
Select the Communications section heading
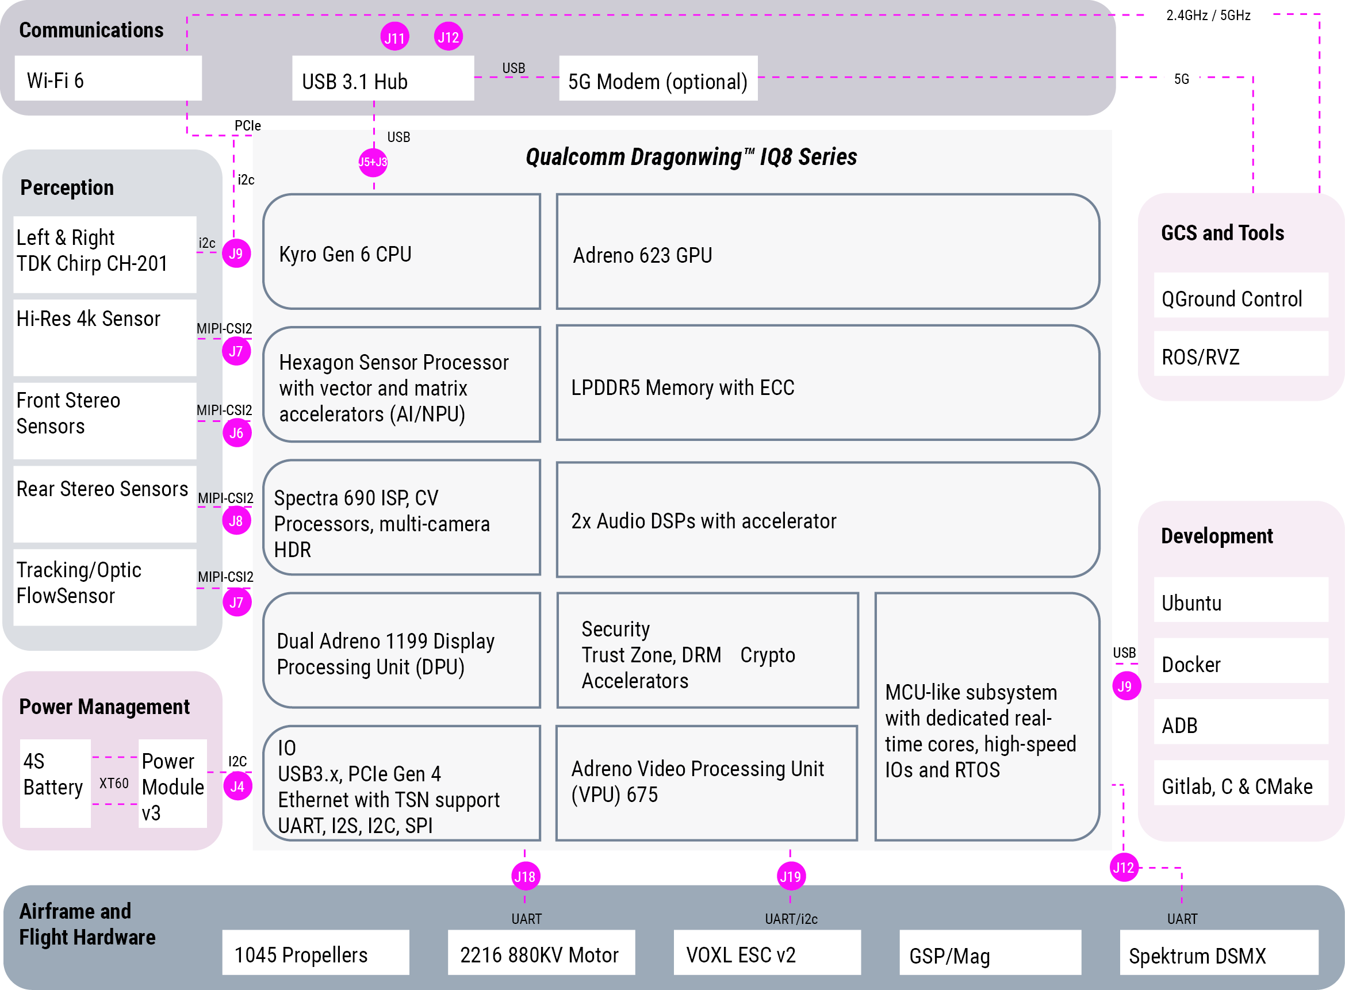pos(91,30)
